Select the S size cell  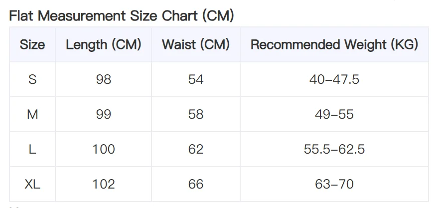tap(32, 79)
